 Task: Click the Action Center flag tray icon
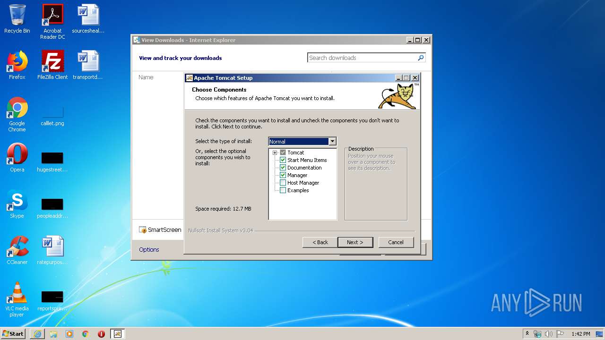pyautogui.click(x=560, y=334)
